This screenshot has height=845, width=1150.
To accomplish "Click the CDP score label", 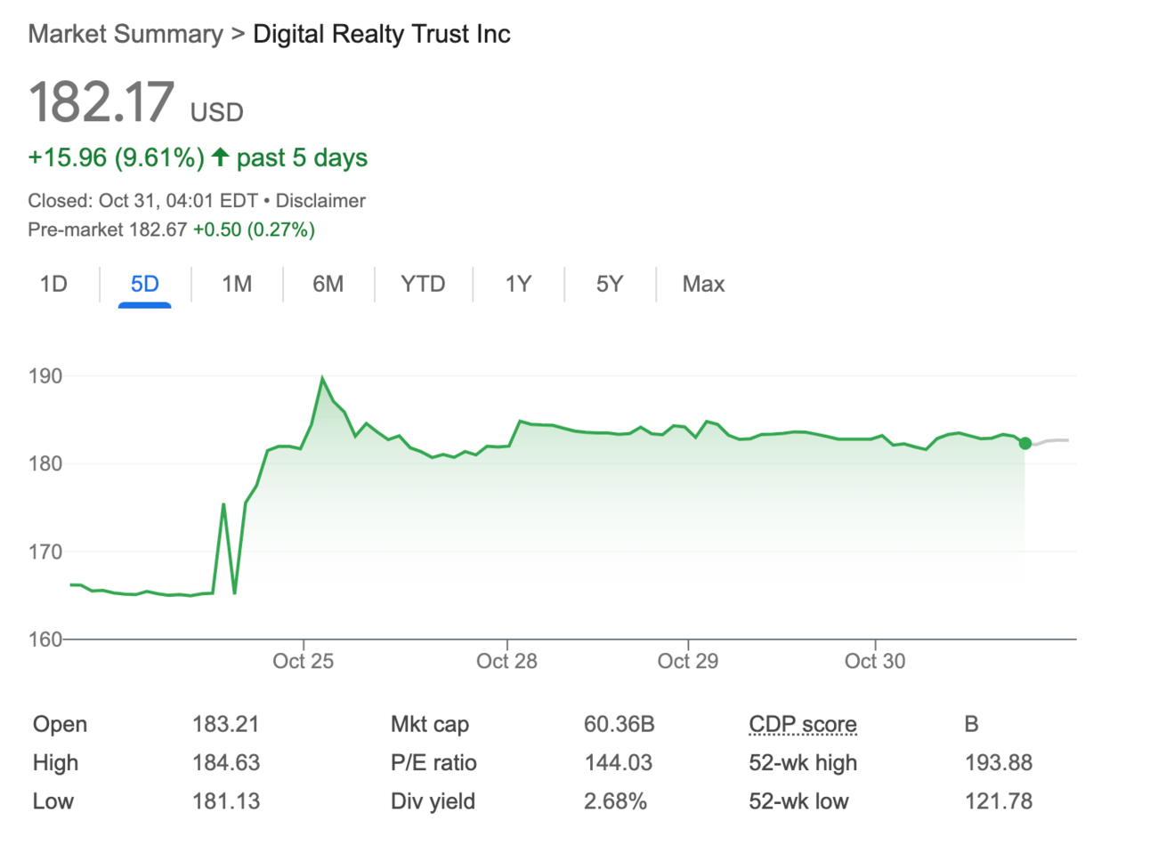I will tap(803, 724).
